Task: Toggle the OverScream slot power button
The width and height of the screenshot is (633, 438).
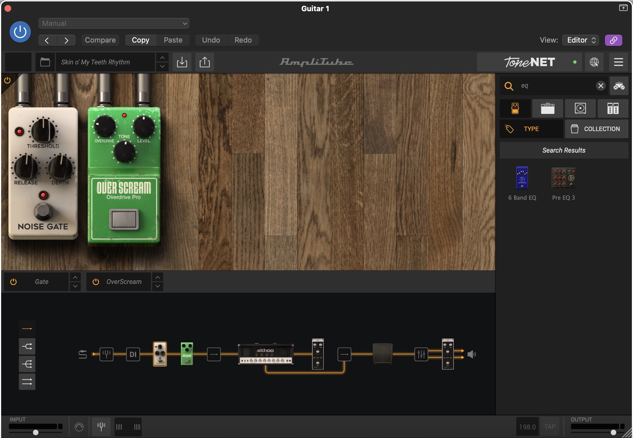Action: pyautogui.click(x=96, y=282)
